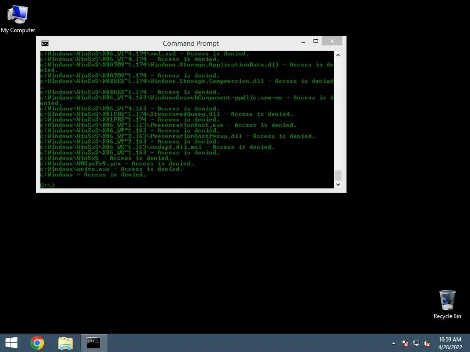The width and height of the screenshot is (470, 352).
Task: Click the scrollbar down arrow in Command Prompt
Action: pyautogui.click(x=338, y=184)
